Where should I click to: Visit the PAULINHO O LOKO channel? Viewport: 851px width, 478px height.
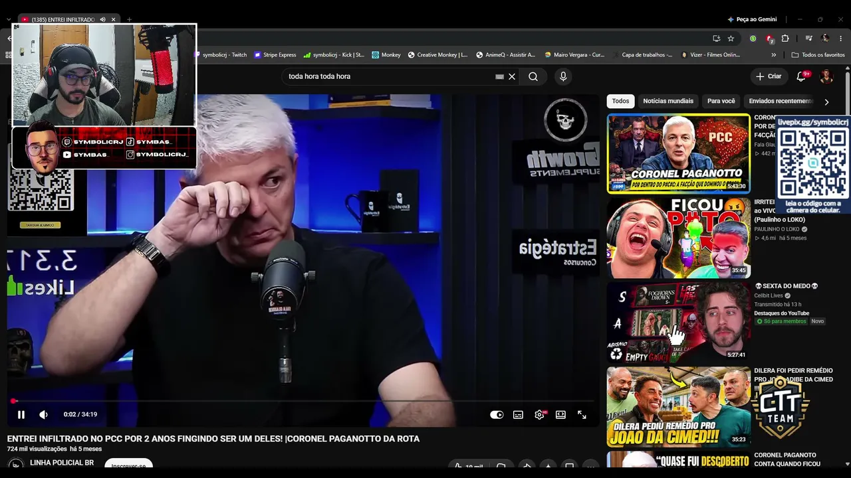pos(777,229)
